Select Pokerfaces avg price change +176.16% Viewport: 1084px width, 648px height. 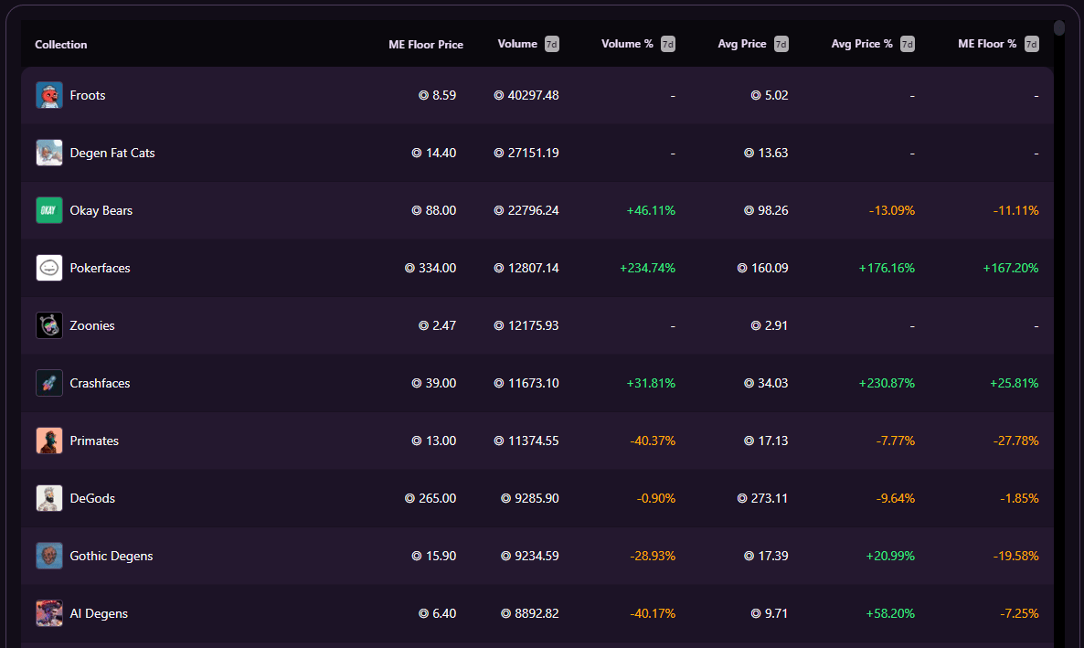click(887, 268)
